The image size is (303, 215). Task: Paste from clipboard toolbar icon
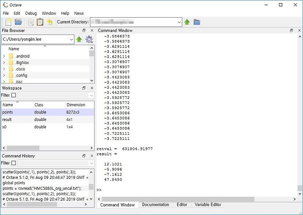tap(40, 22)
